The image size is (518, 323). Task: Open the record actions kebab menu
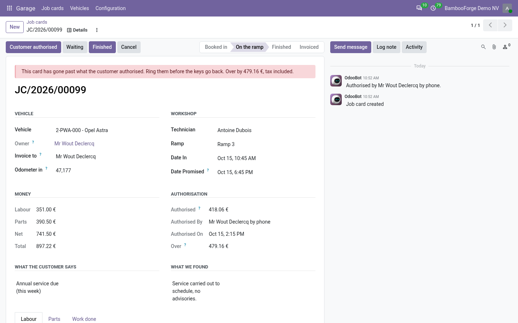pyautogui.click(x=97, y=30)
